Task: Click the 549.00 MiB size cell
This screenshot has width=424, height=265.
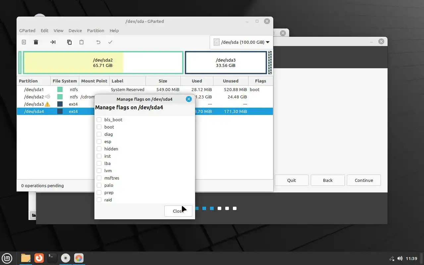Action: point(168,89)
